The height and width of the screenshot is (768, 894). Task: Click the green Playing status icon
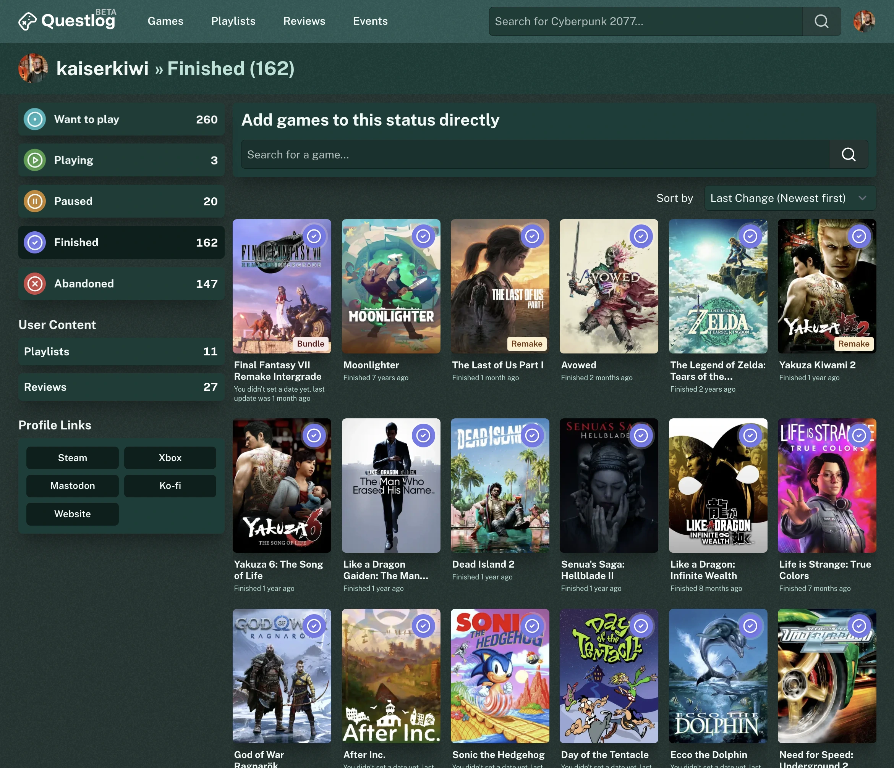pos(35,160)
